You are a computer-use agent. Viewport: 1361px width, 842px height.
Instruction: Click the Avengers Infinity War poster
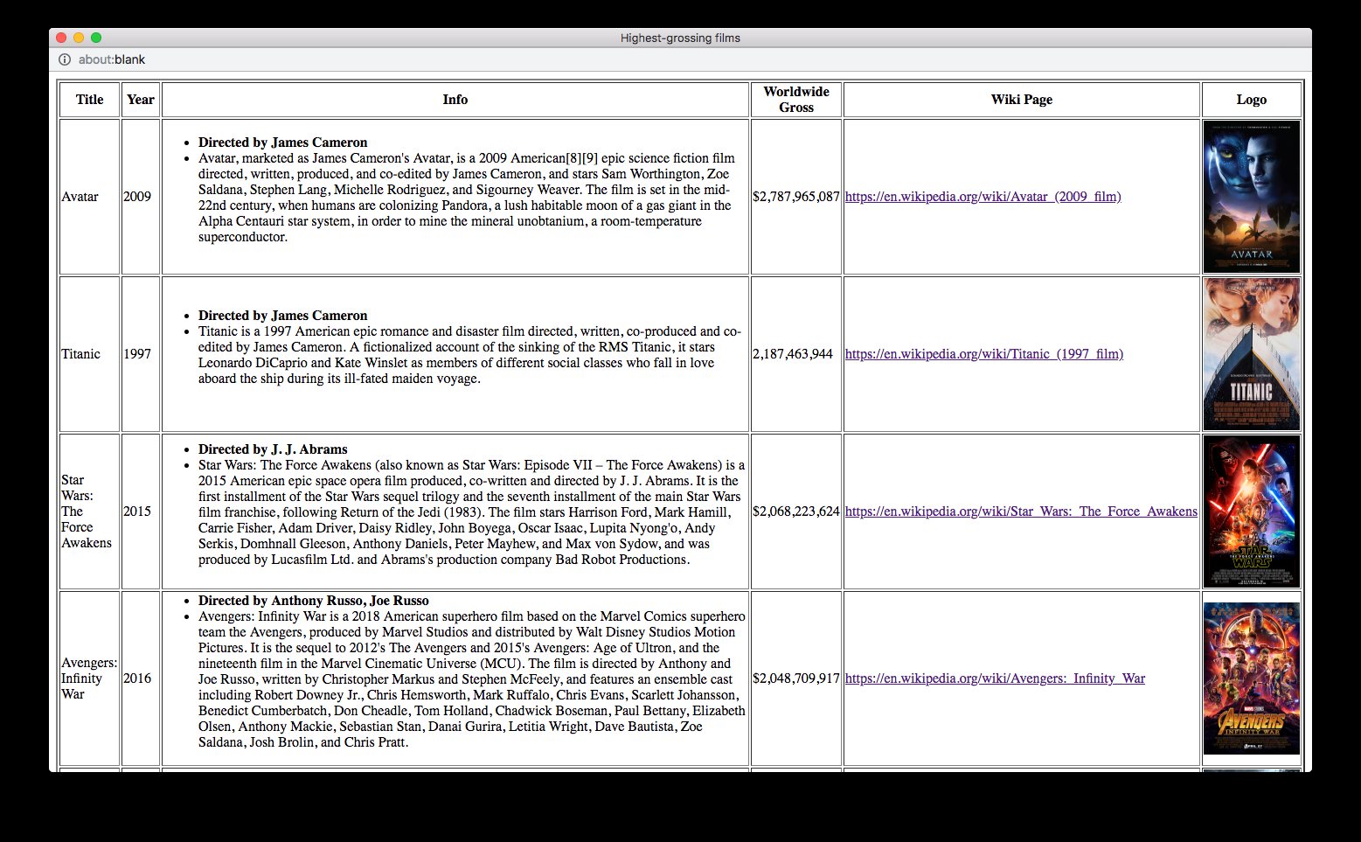click(x=1251, y=678)
